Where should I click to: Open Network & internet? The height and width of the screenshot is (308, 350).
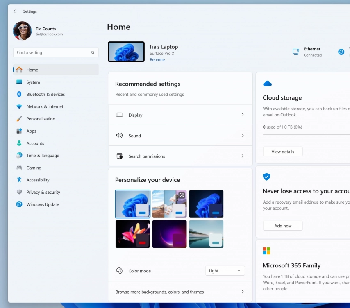tap(56, 106)
